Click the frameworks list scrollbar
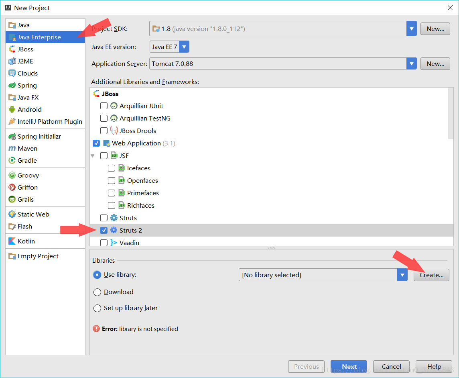Viewport: 459px width, 378px height. [x=451, y=113]
